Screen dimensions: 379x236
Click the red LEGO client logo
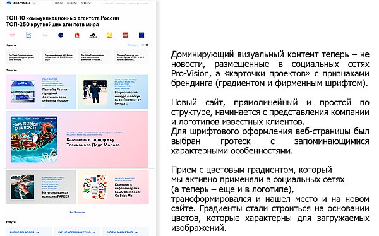pos(125,35)
